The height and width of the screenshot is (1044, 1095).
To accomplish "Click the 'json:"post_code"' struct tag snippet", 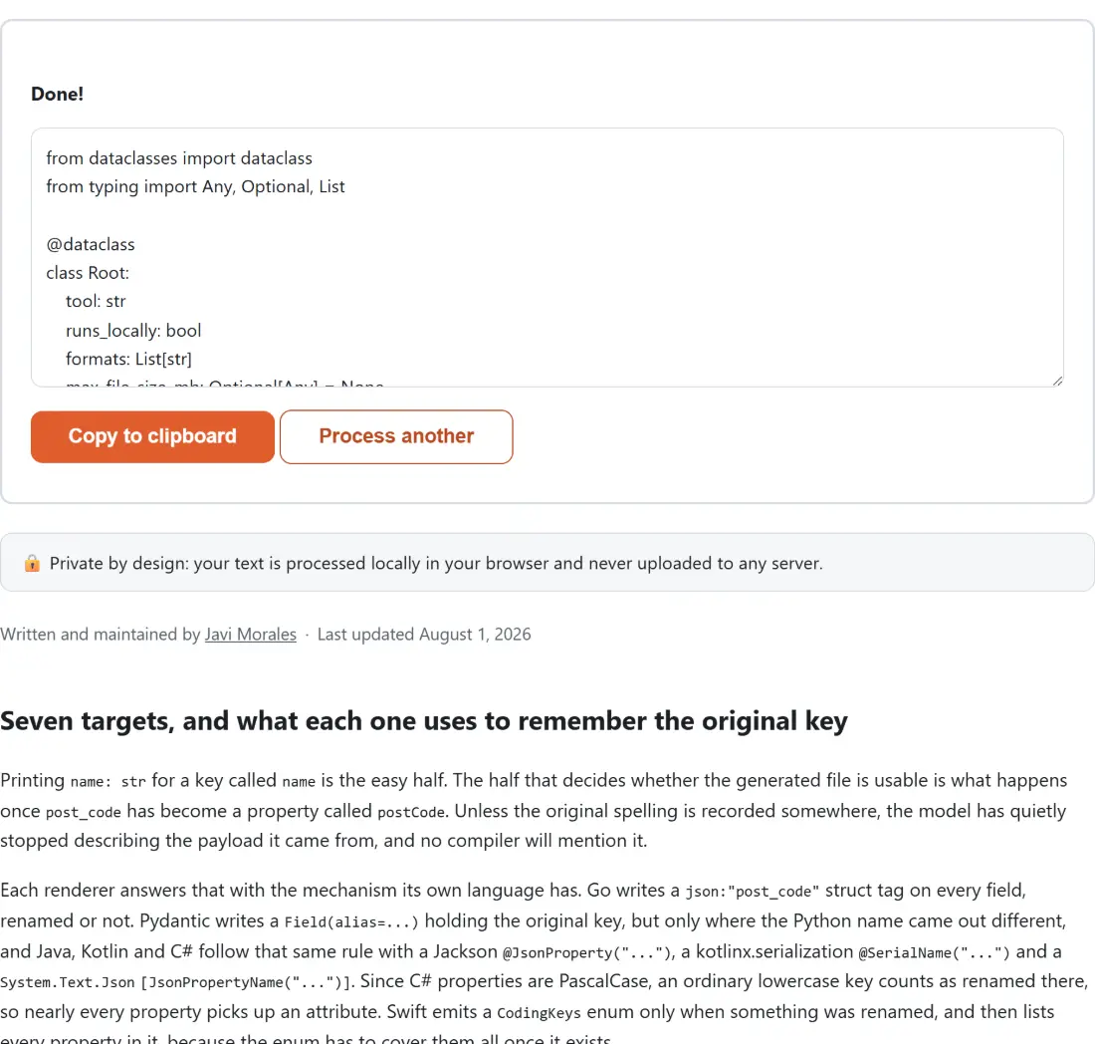I will 753,891.
